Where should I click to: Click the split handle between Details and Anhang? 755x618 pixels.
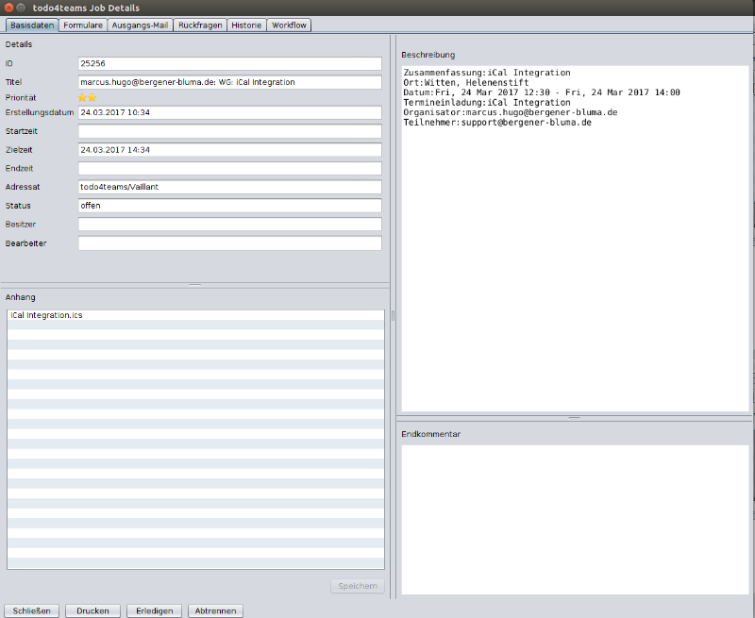195,286
